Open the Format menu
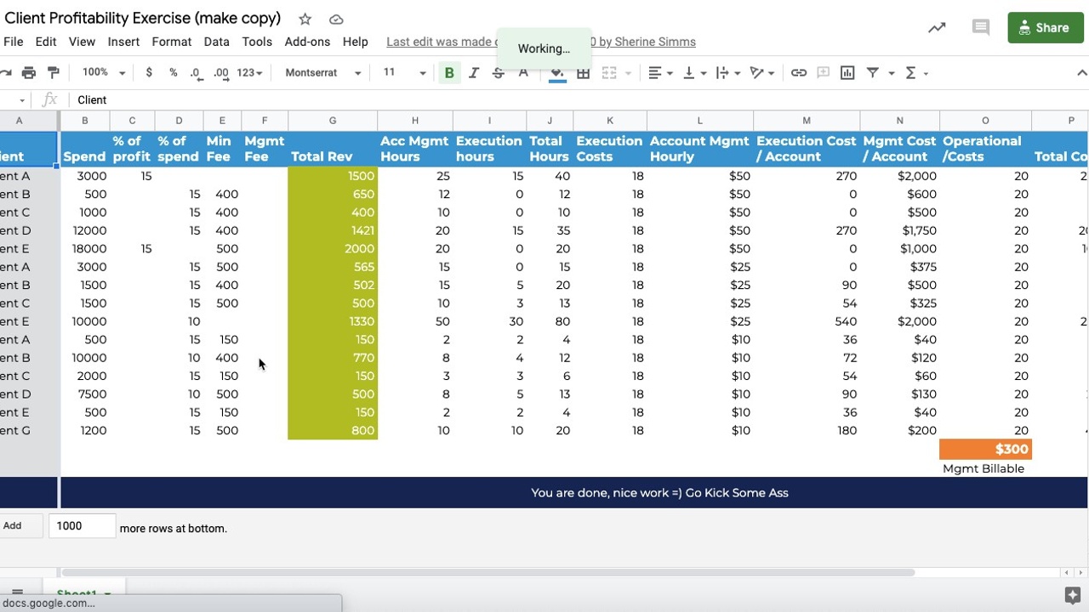The image size is (1089, 612). coord(171,42)
